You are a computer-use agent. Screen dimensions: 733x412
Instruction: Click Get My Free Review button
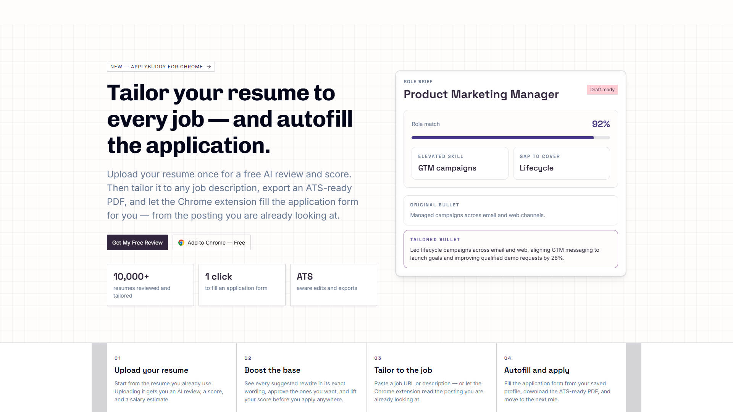[x=137, y=243]
